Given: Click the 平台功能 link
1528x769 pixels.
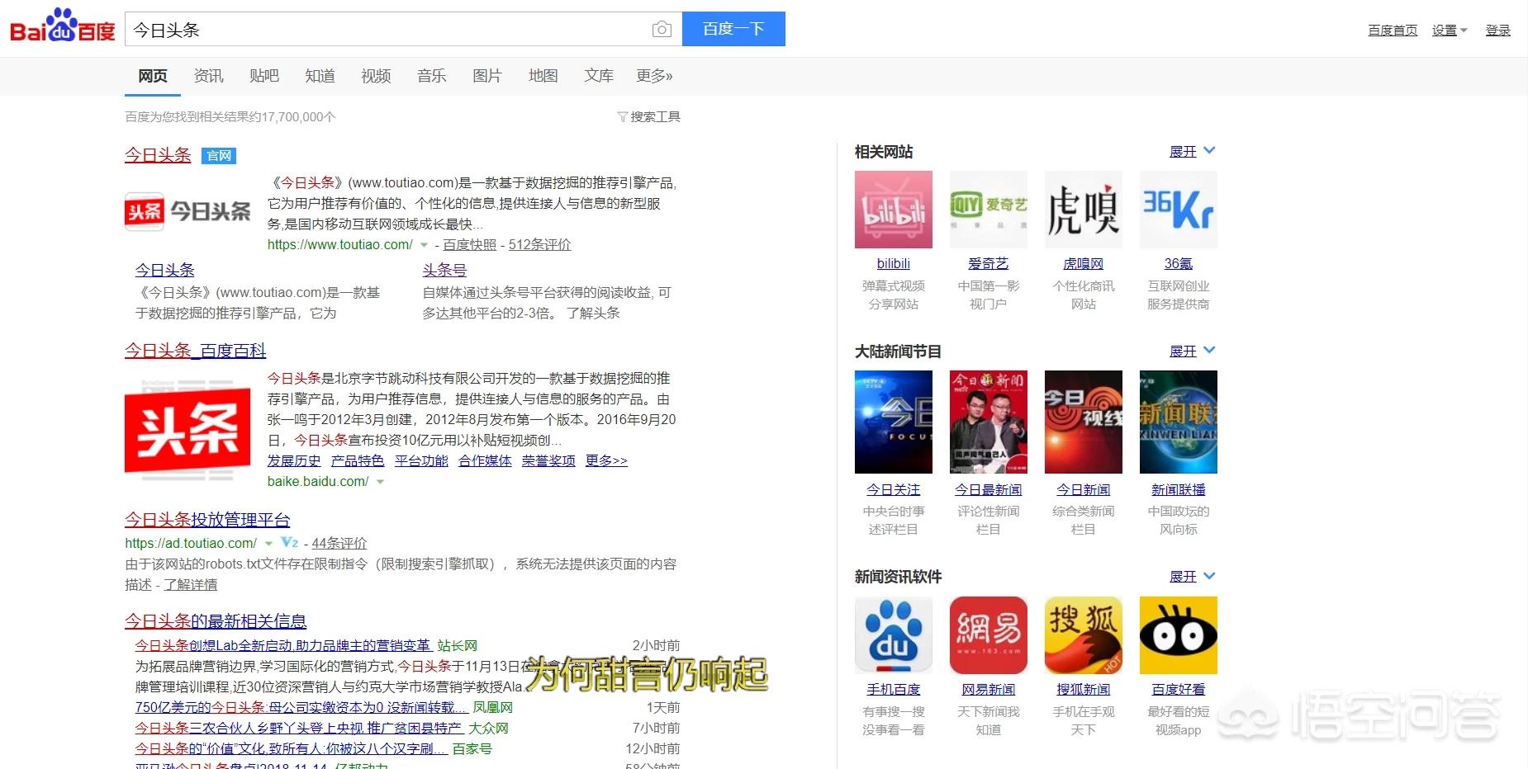Looking at the screenshot, I should pos(421,460).
